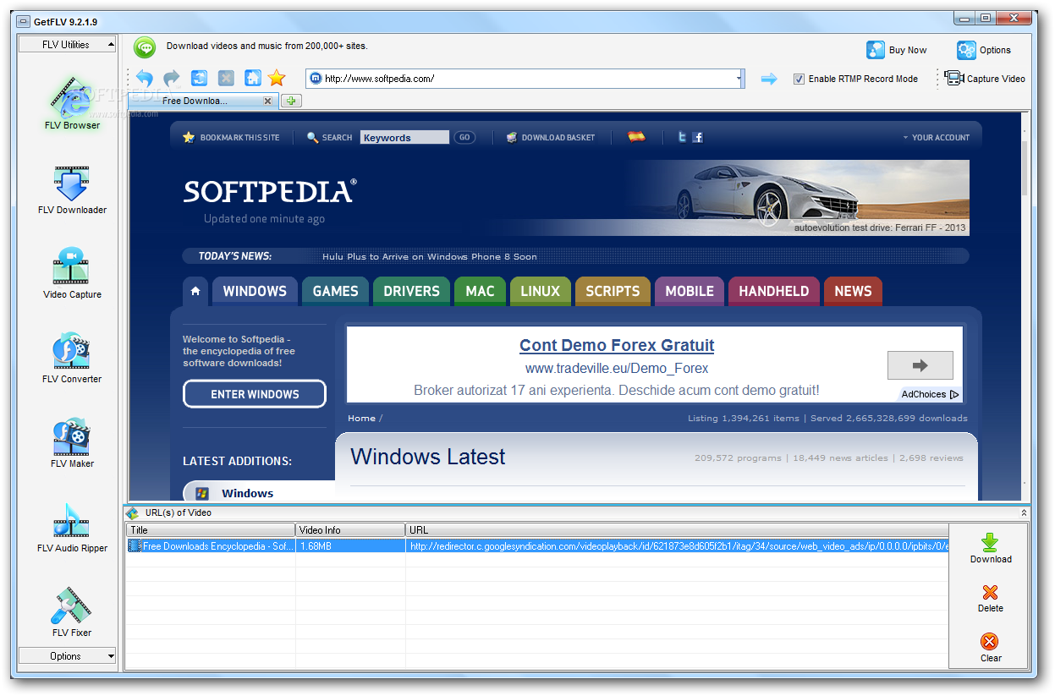Expand the Your Account menu

936,137
